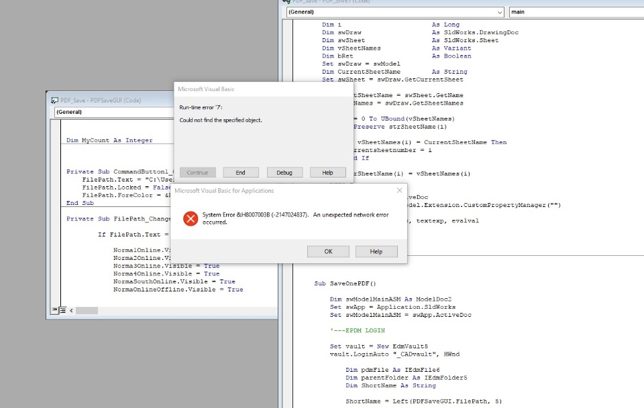This screenshot has height=408, width=644.
Task: Click the 'Dim parentFolder As IEdmFolder5' line
Action: pyautogui.click(x=407, y=378)
